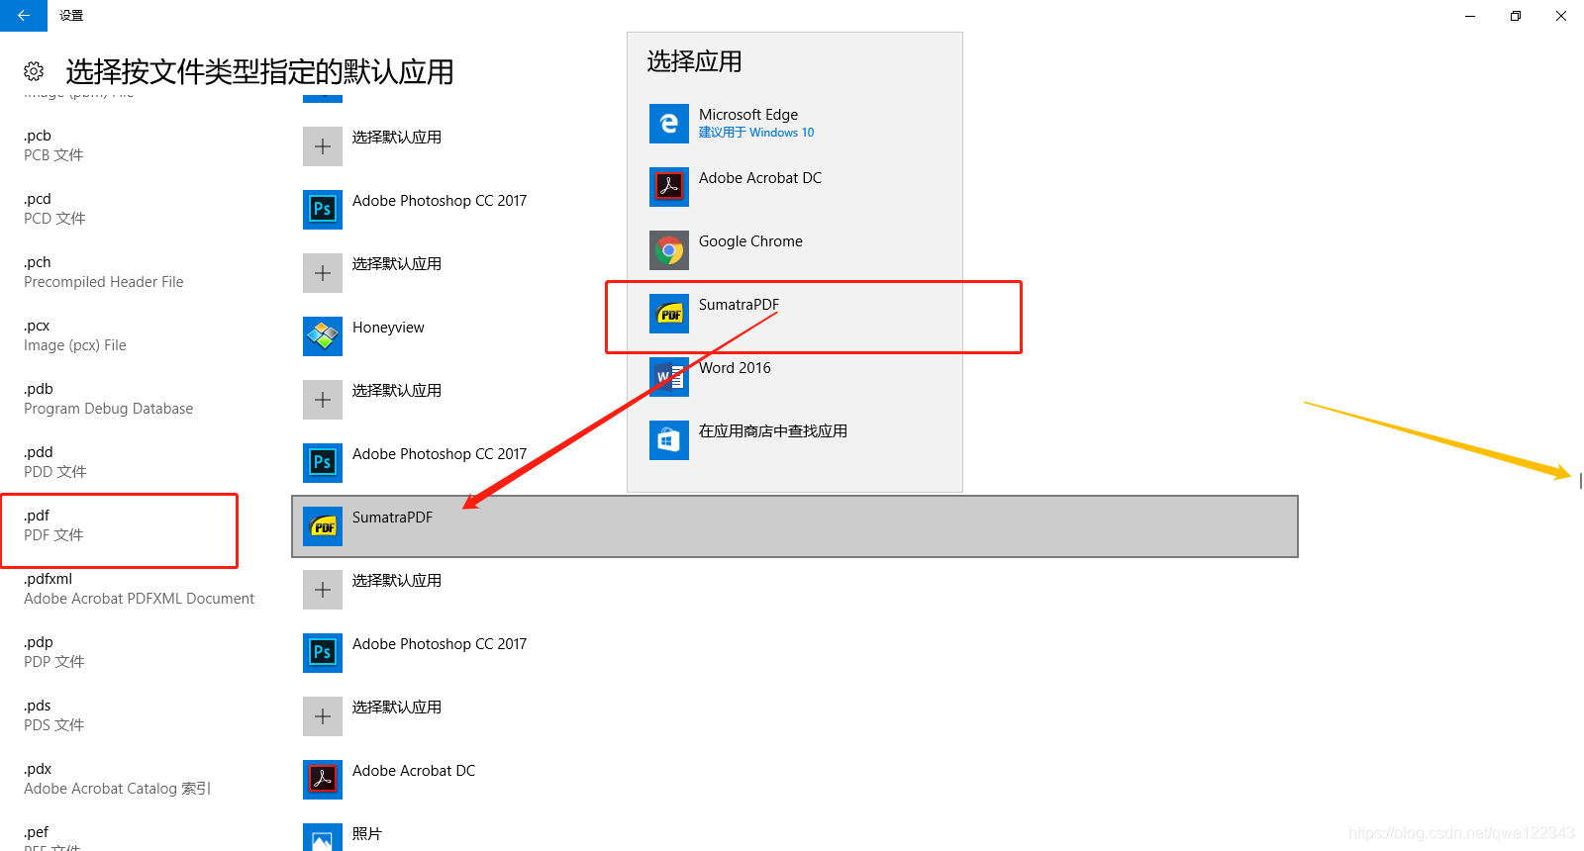Click Adobe Acrobat DC label for .pdx

tap(414, 771)
